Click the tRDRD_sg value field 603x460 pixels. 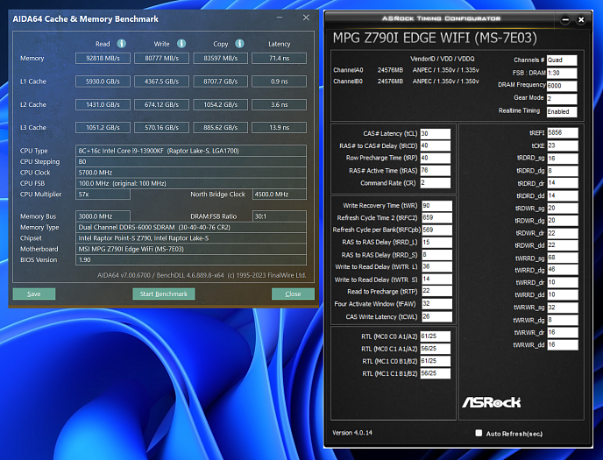(x=563, y=159)
